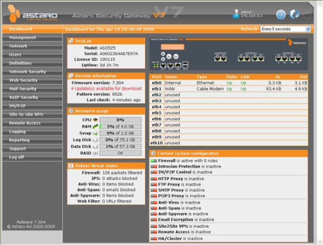Expand Reporting in sidebar
The height and width of the screenshot is (245, 323).
point(32,140)
